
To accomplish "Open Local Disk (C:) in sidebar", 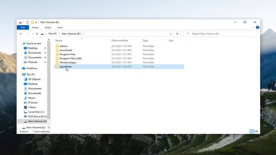I will tap(36, 112).
